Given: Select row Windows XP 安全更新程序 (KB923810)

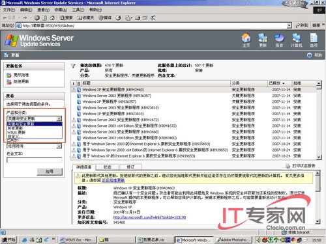Looking at the screenshot, I should pos(194,114).
